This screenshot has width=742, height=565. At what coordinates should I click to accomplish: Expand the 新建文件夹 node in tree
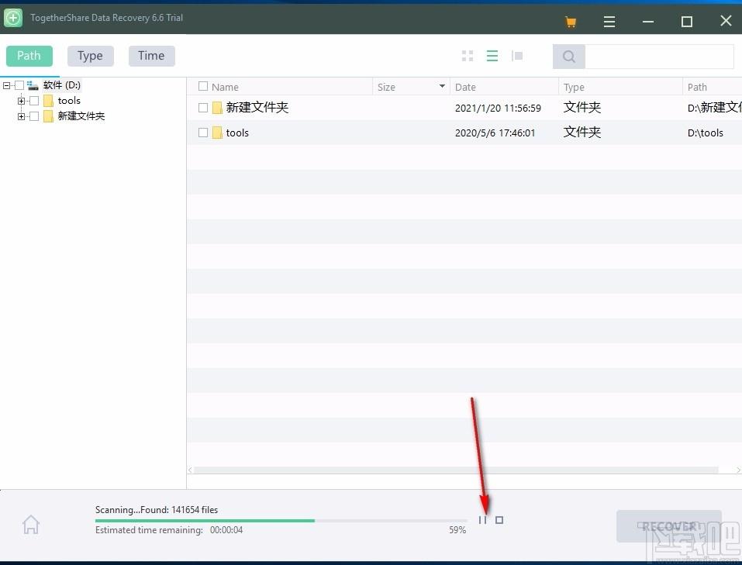tap(21, 116)
